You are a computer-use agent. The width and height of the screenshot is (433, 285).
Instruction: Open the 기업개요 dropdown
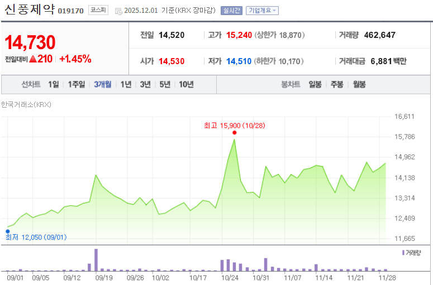tap(262, 11)
